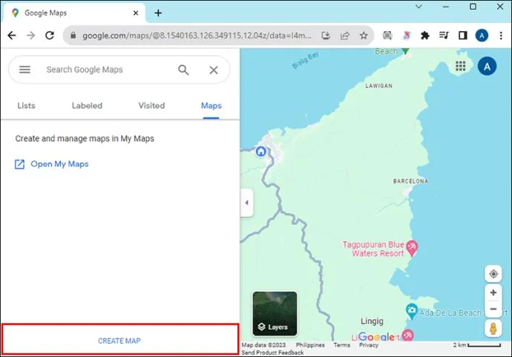Viewport: 512px width, 357px height.
Task: Open Google account avatar on map
Action: coord(487,66)
